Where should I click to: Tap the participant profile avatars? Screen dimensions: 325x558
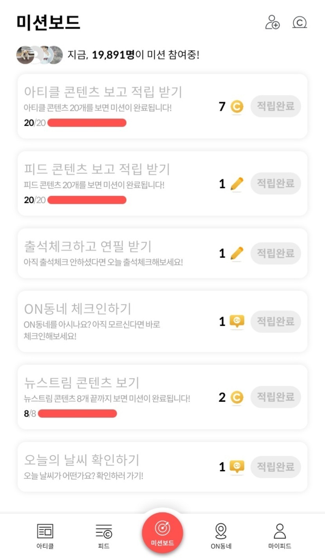pos(39,55)
